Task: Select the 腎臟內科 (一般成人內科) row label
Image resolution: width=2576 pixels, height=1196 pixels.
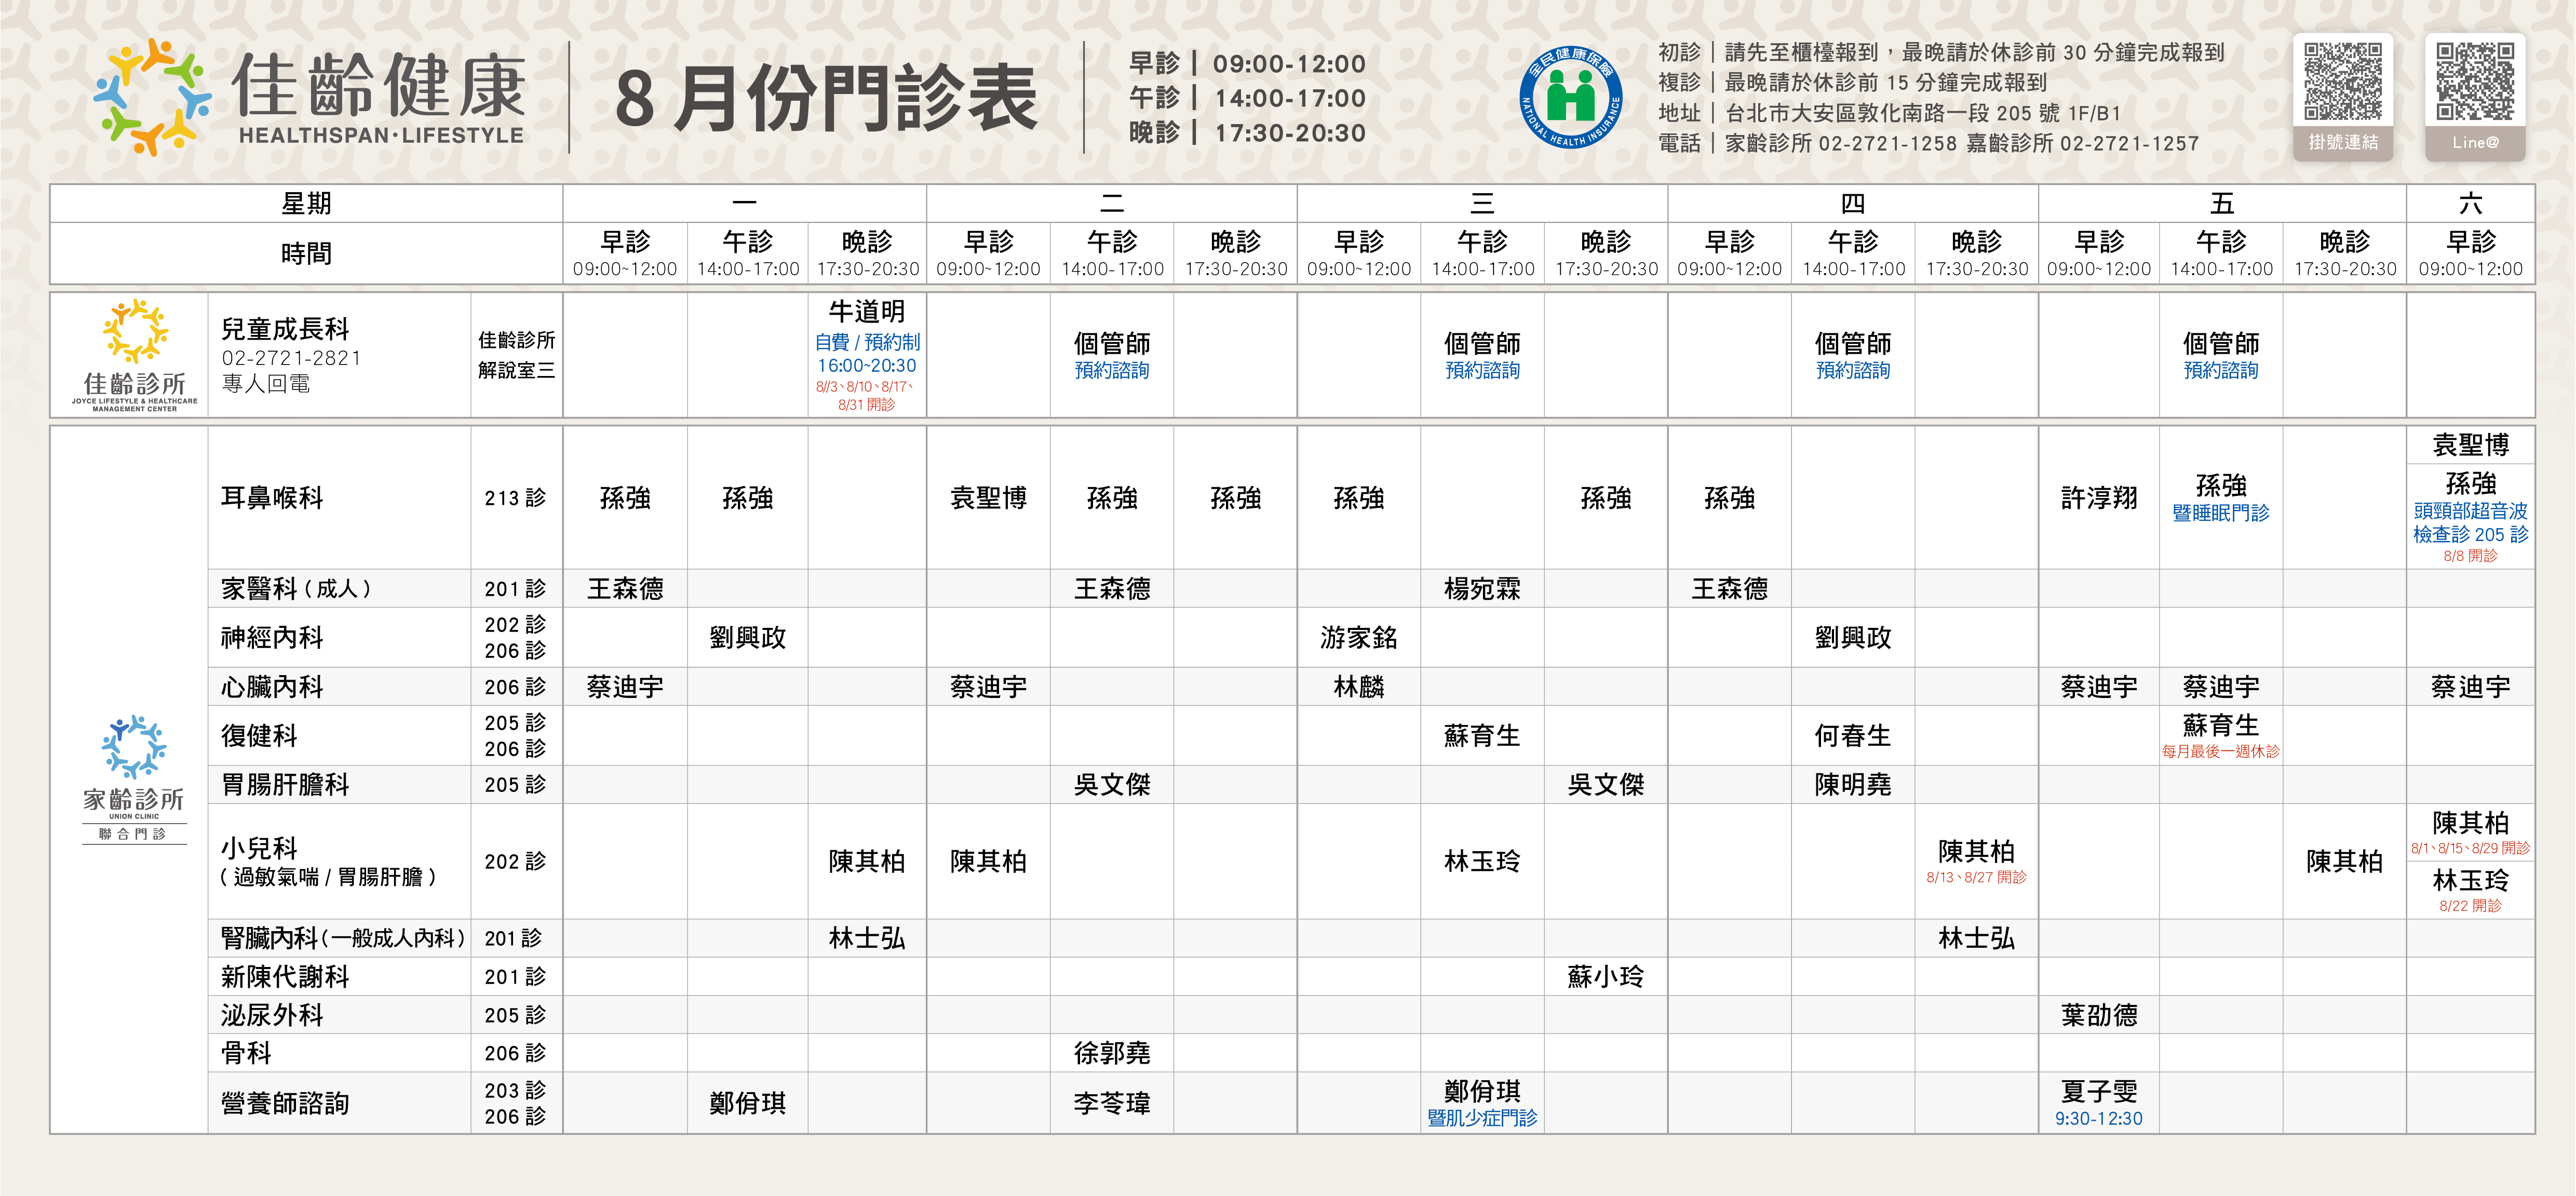Action: [x=343, y=938]
